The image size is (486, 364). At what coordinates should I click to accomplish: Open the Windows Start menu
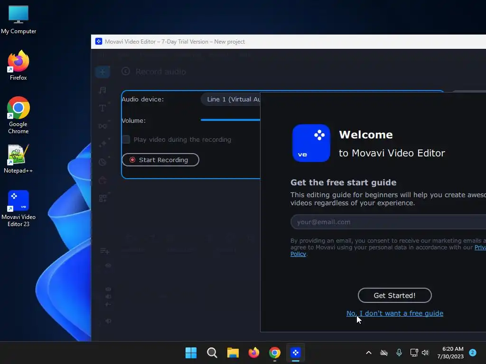(x=191, y=353)
